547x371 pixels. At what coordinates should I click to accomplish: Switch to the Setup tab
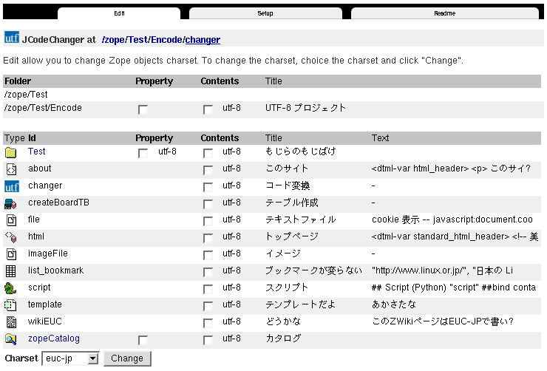pyautogui.click(x=265, y=13)
